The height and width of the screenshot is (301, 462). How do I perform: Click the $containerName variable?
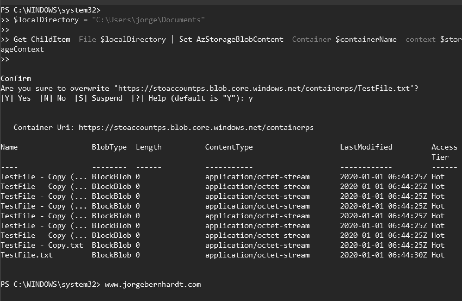pos(366,39)
